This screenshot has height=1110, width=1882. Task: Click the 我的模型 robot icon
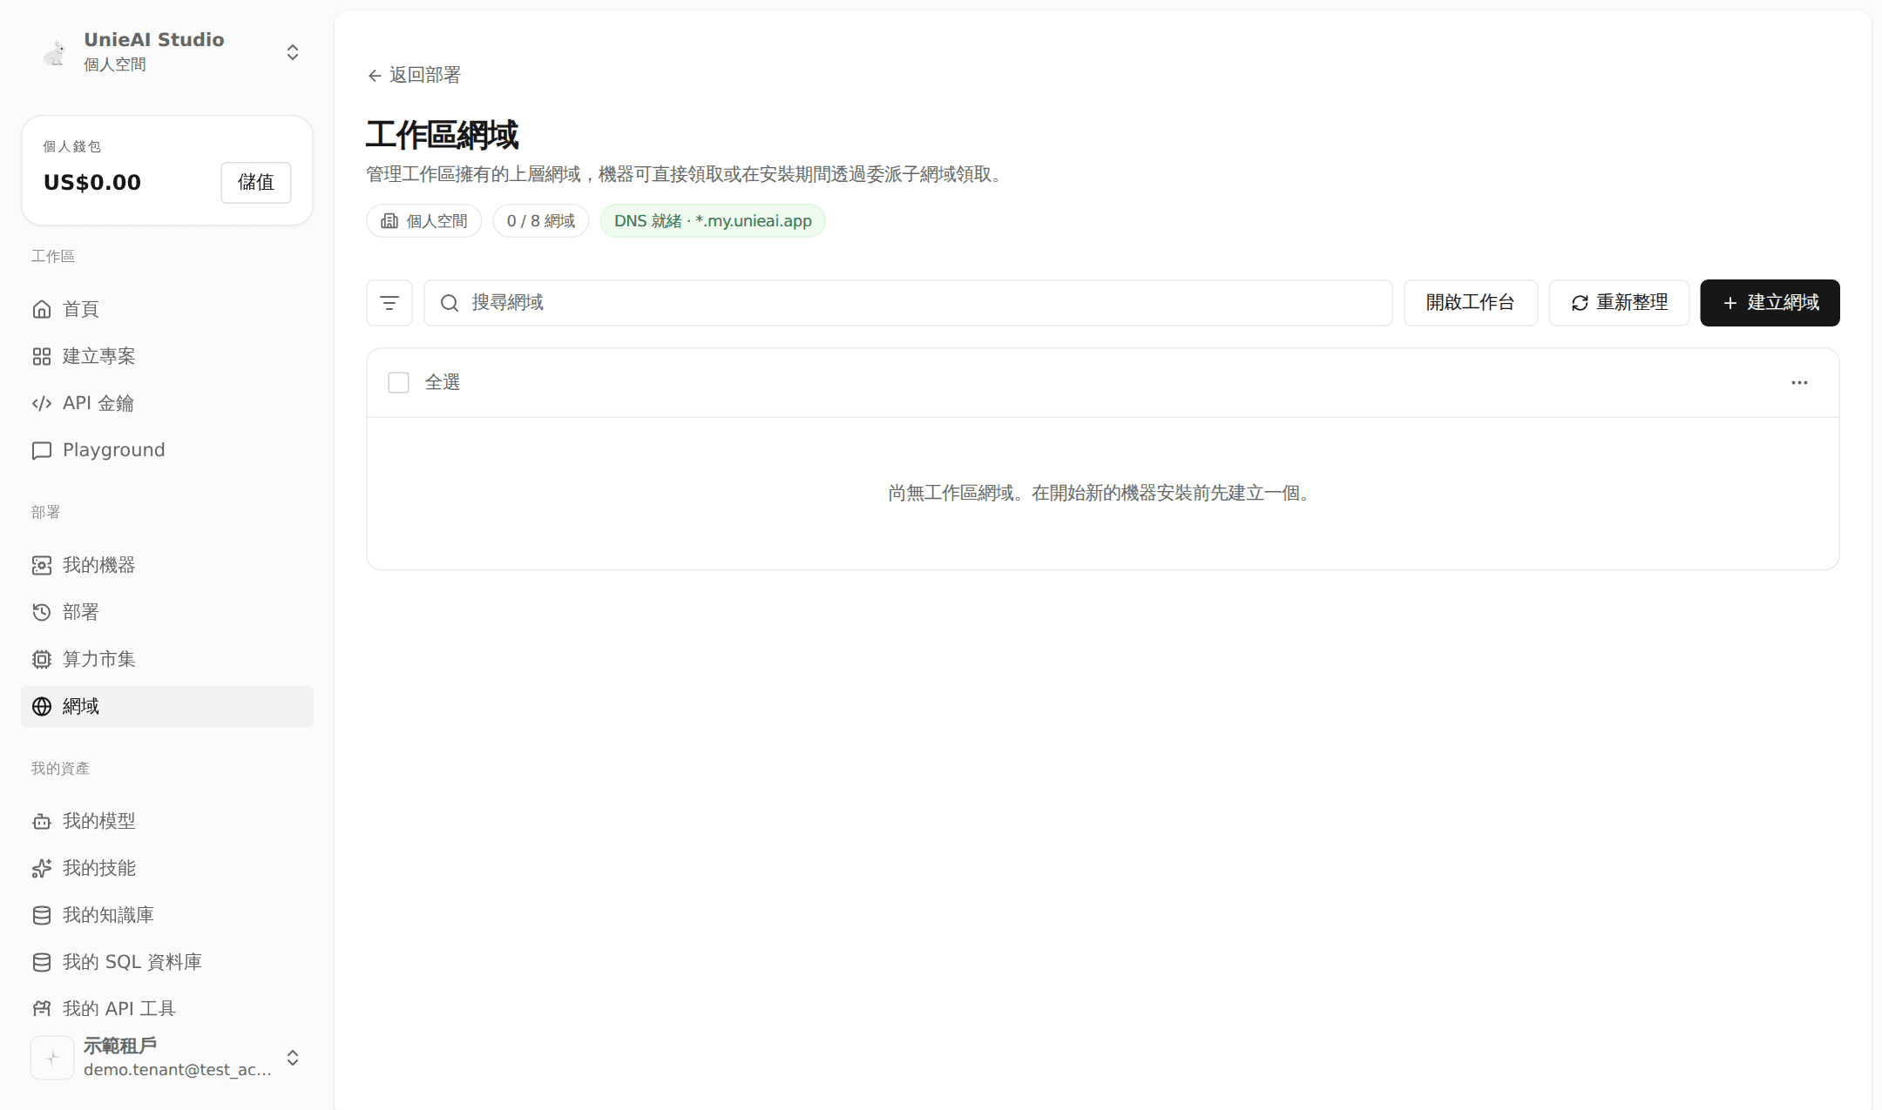pyautogui.click(x=42, y=821)
